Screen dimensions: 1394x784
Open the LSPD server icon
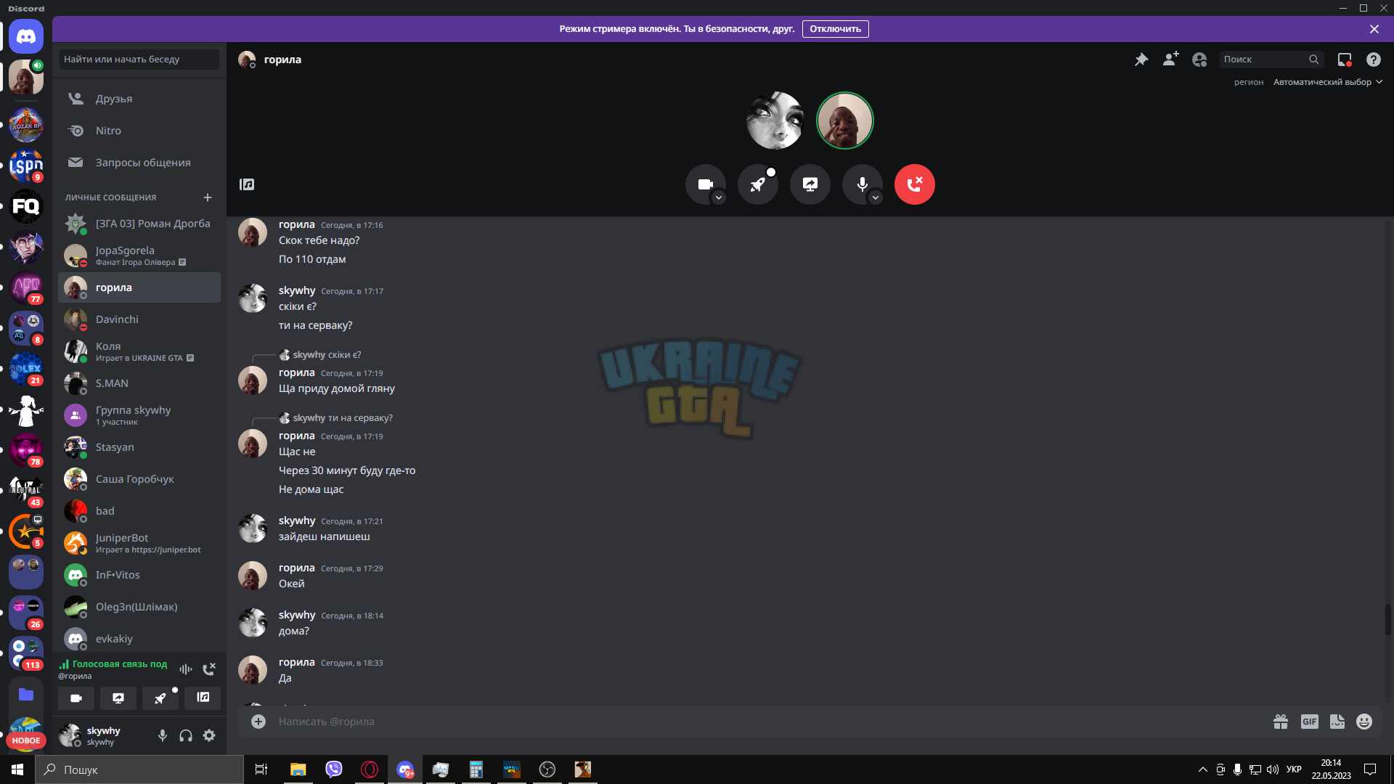coord(26,166)
